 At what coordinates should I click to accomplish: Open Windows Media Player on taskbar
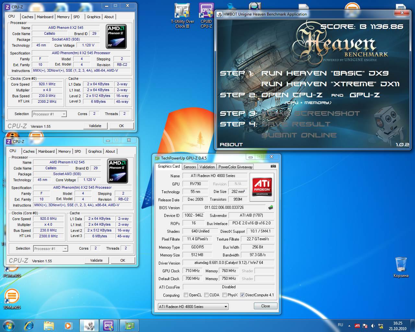[68, 325]
